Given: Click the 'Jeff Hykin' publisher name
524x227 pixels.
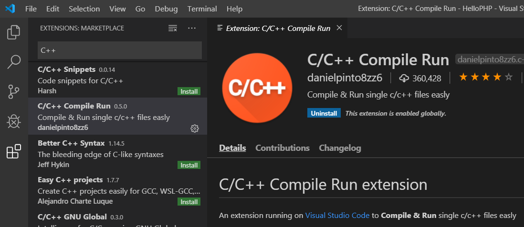Looking at the screenshot, I should [53, 164].
